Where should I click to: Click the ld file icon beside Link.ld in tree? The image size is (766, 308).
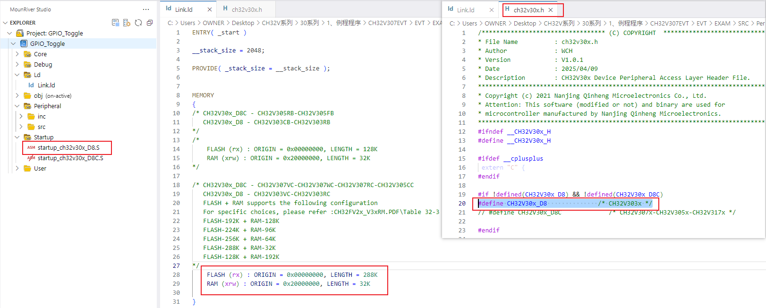tap(31, 85)
